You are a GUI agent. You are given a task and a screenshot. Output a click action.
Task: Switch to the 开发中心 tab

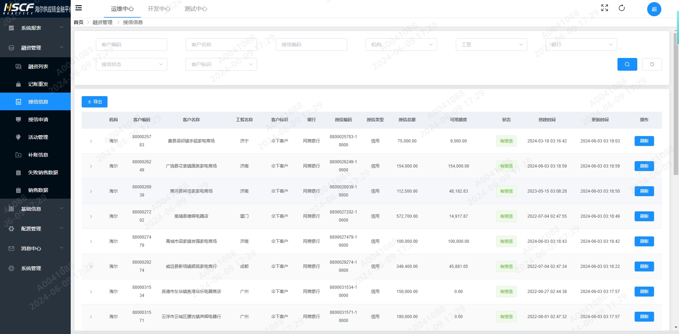tap(159, 9)
